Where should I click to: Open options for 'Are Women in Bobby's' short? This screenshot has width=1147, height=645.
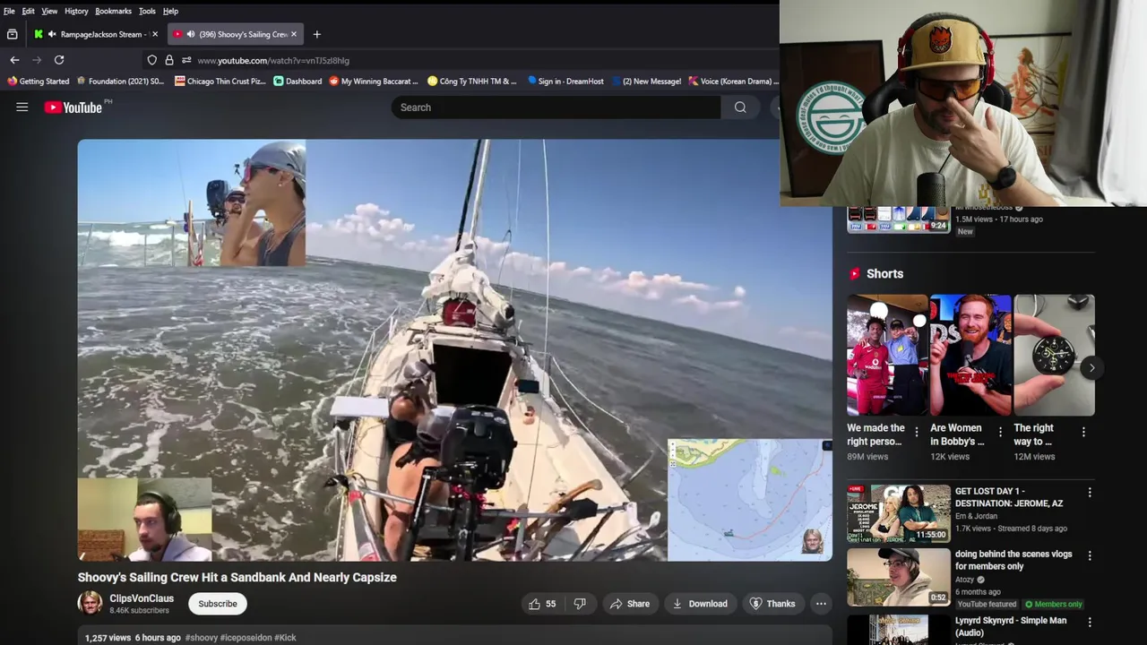click(x=1000, y=433)
